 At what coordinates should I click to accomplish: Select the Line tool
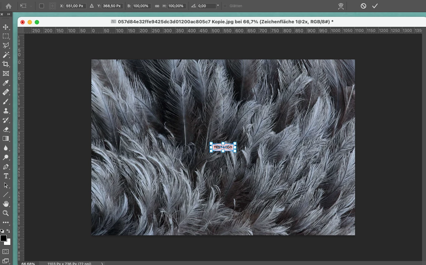coord(6,195)
